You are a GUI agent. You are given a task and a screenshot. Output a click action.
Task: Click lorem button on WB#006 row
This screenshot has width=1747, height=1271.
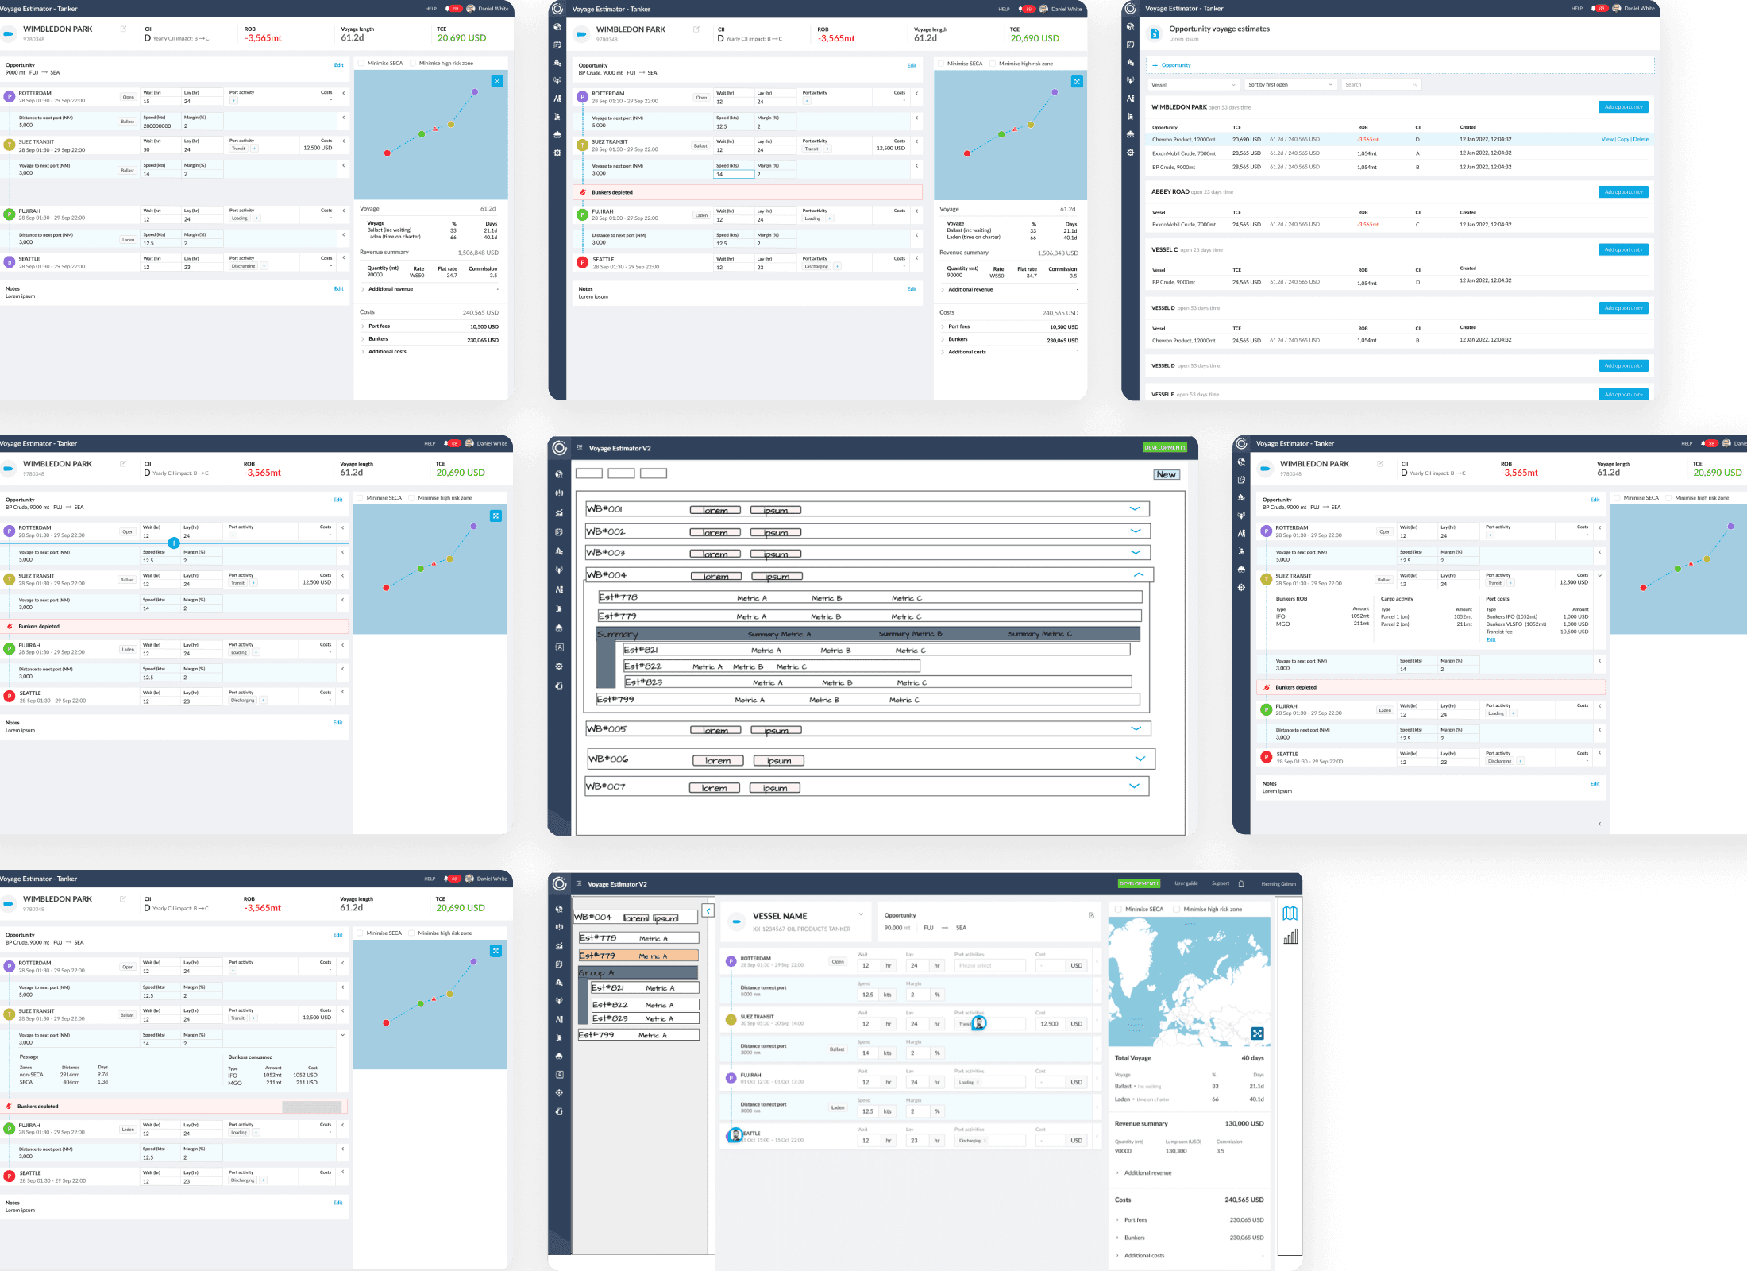(718, 760)
